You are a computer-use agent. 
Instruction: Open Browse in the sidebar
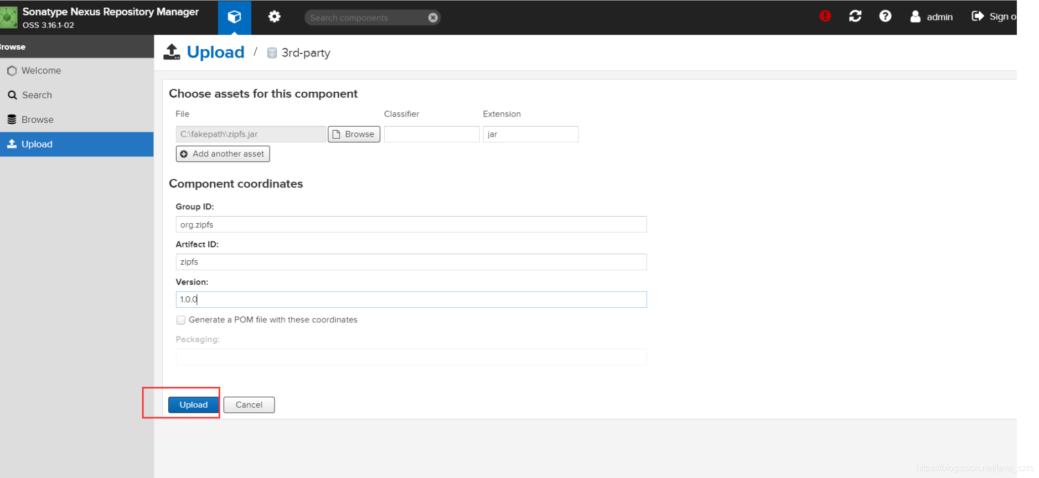point(77,119)
